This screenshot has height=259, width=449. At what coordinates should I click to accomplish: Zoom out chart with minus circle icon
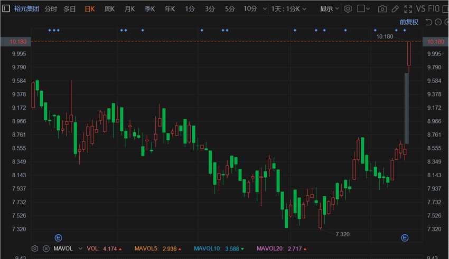(x=438, y=22)
